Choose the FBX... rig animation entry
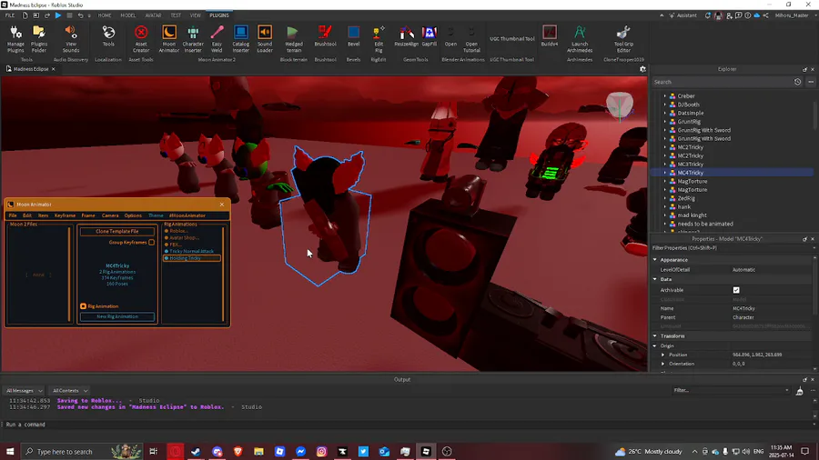 [x=176, y=244]
